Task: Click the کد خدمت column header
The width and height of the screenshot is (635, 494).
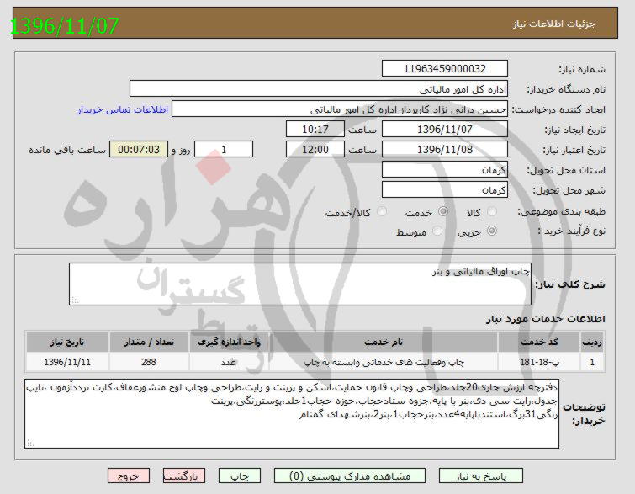Action: coord(539,342)
